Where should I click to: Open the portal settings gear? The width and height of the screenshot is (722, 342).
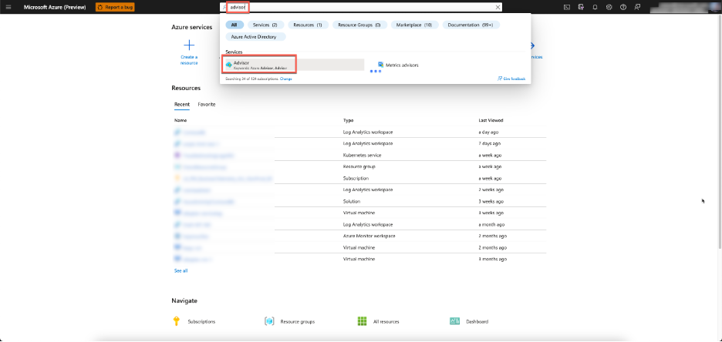point(609,7)
